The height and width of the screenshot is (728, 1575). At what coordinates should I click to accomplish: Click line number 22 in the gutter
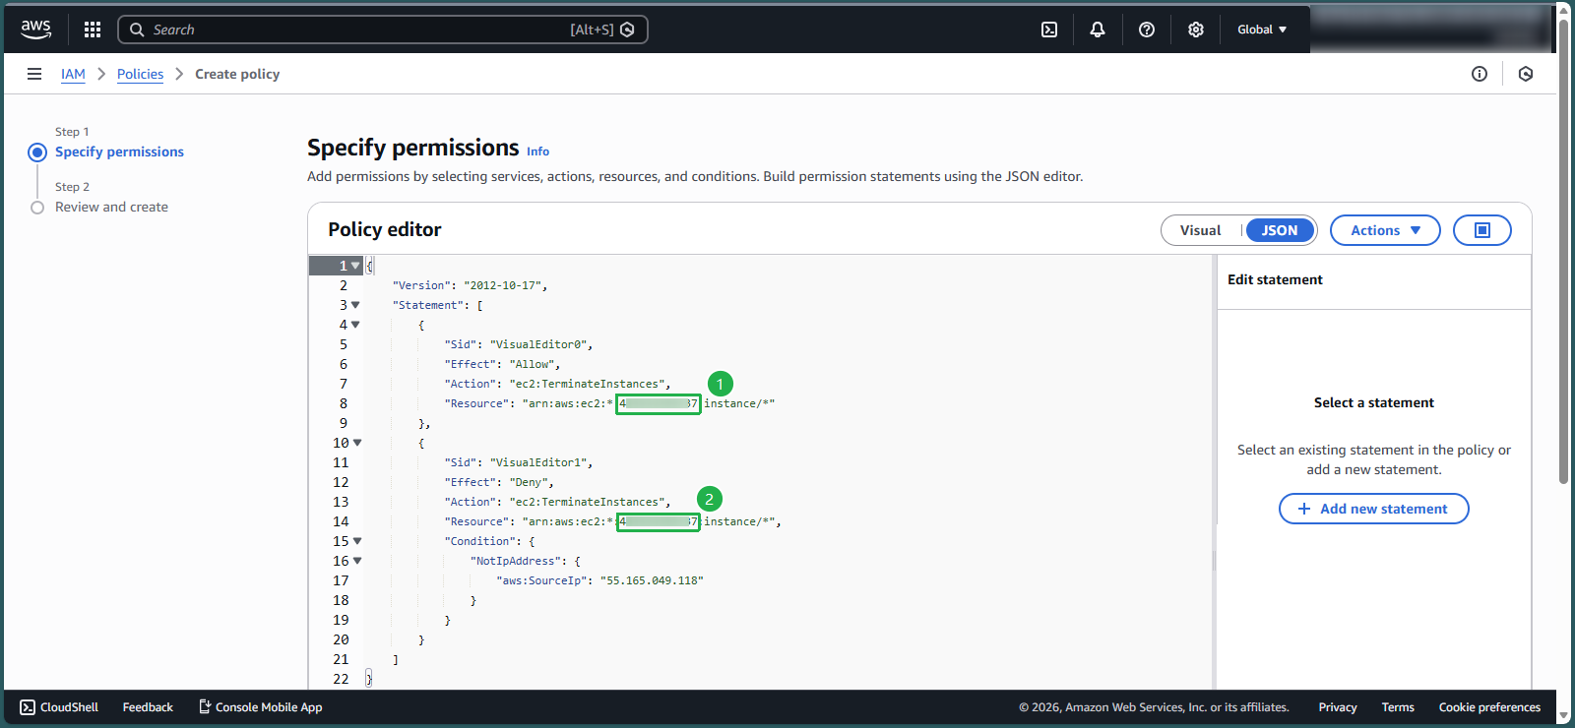click(341, 679)
